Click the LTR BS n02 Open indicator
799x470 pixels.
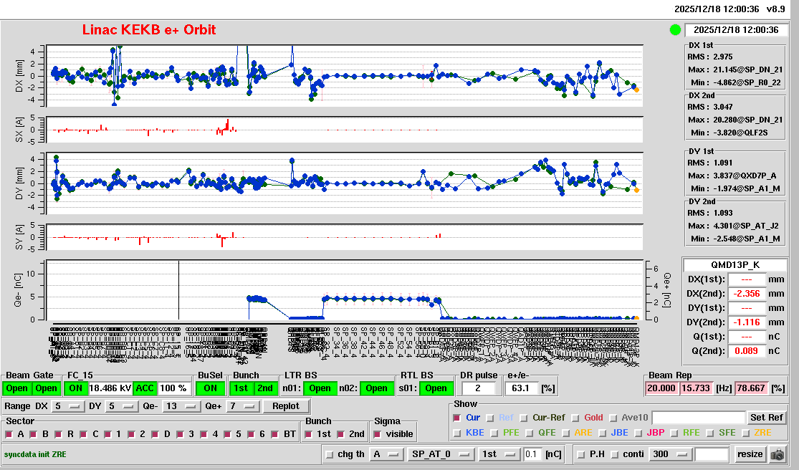click(x=377, y=388)
